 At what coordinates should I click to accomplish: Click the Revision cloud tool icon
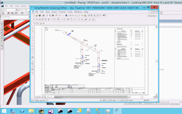pyautogui.click(x=33, y=52)
